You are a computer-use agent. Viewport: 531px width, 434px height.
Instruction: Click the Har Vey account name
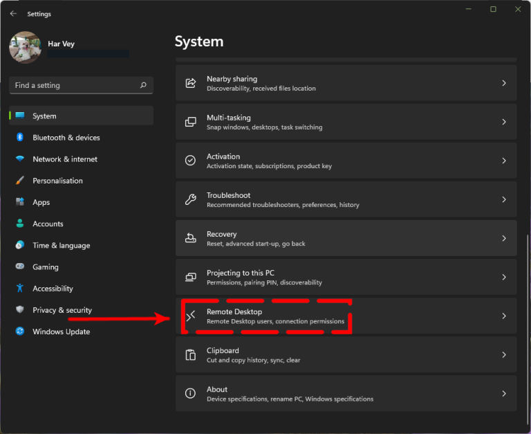click(x=61, y=44)
